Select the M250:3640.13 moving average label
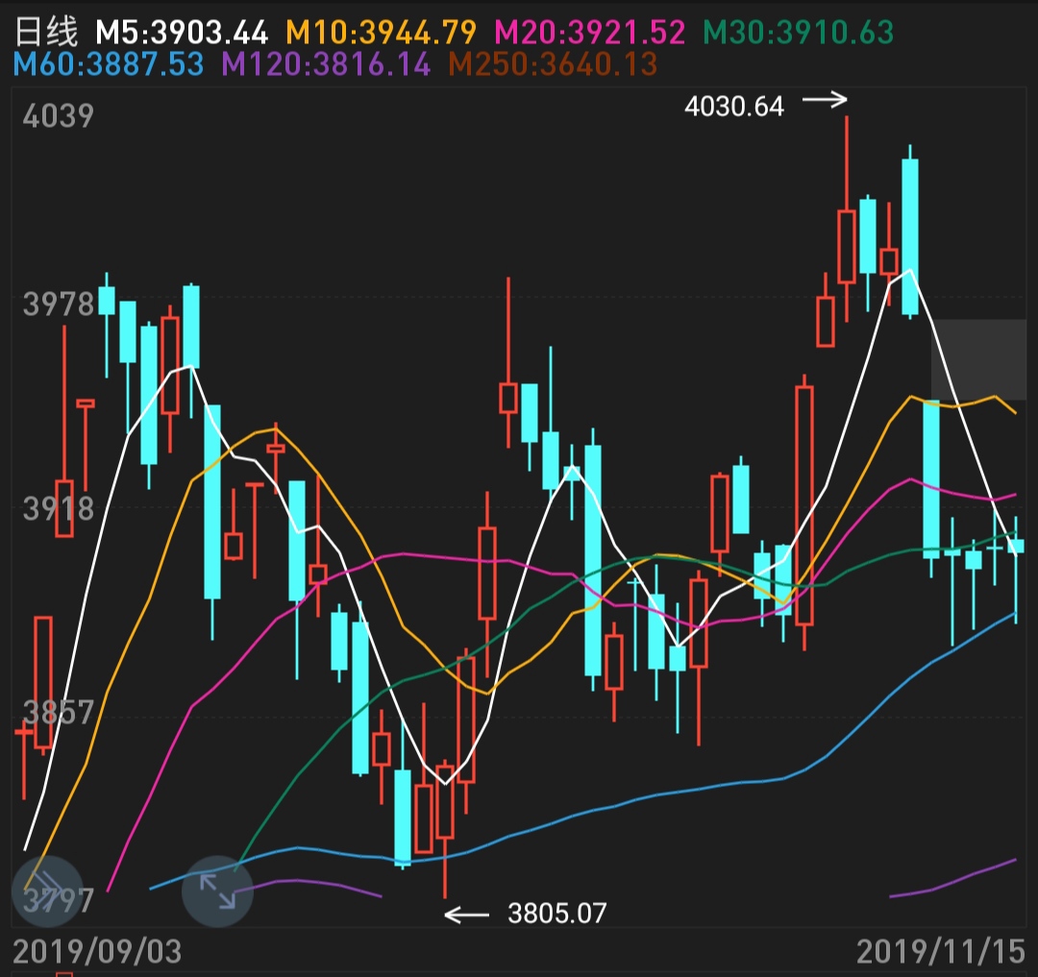This screenshot has height=977, width=1038. [x=553, y=64]
